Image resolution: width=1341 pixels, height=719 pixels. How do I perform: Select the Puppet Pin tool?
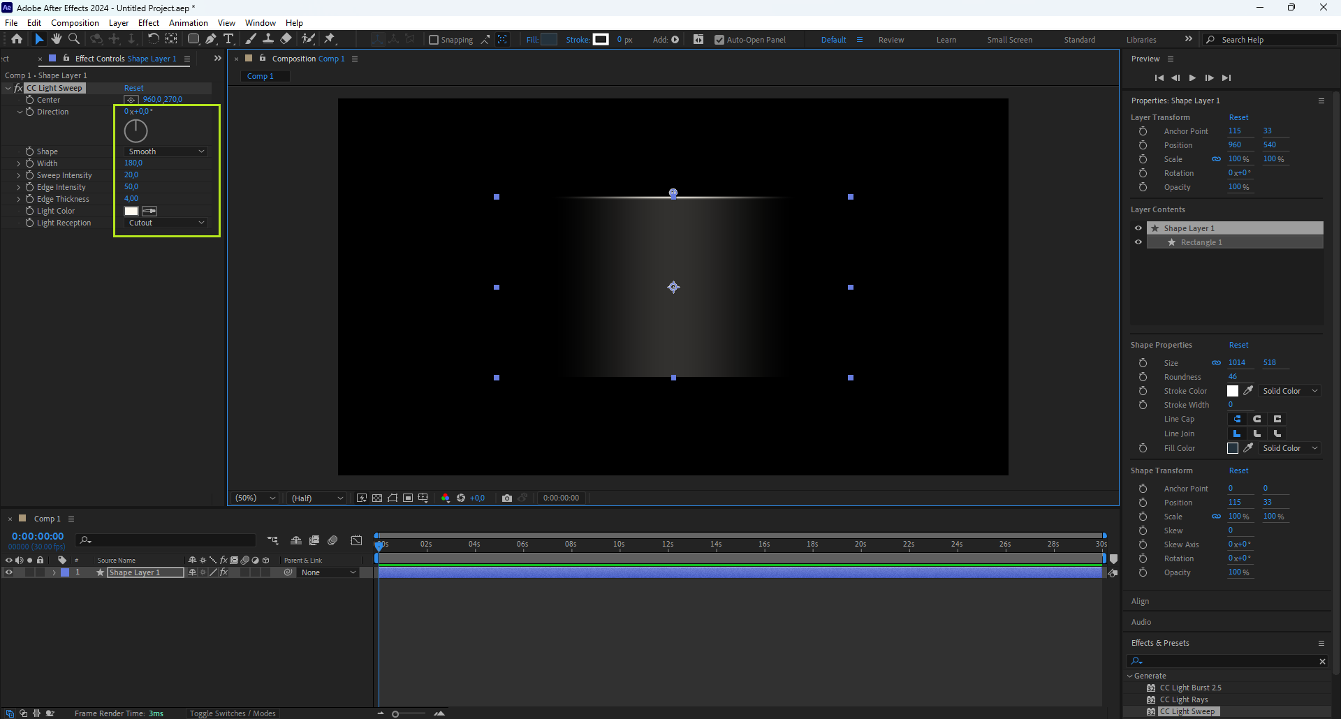pyautogui.click(x=330, y=39)
